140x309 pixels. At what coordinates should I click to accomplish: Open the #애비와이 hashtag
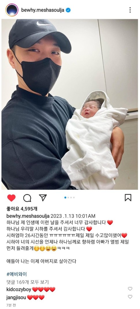point(16,274)
